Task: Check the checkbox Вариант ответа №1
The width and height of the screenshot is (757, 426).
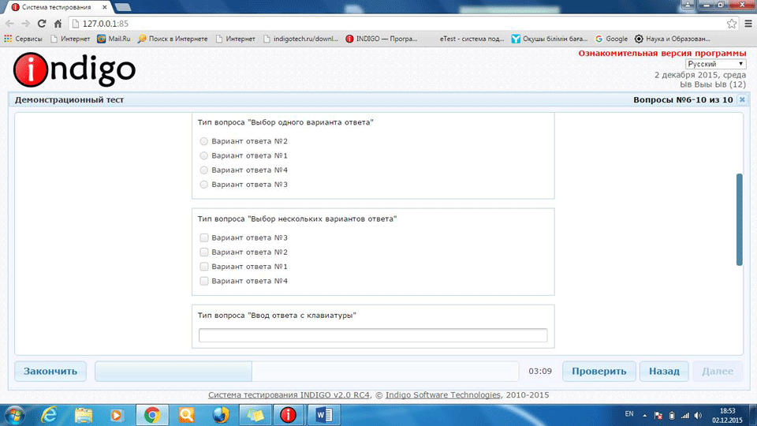Action: pyautogui.click(x=204, y=267)
